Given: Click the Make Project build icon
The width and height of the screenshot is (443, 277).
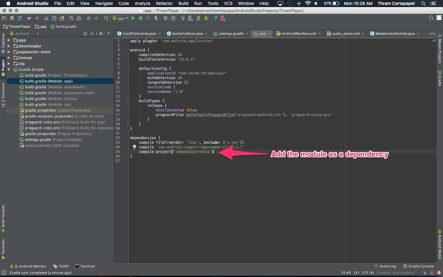Looking at the screenshot, I should pyautogui.click(x=106, y=18).
